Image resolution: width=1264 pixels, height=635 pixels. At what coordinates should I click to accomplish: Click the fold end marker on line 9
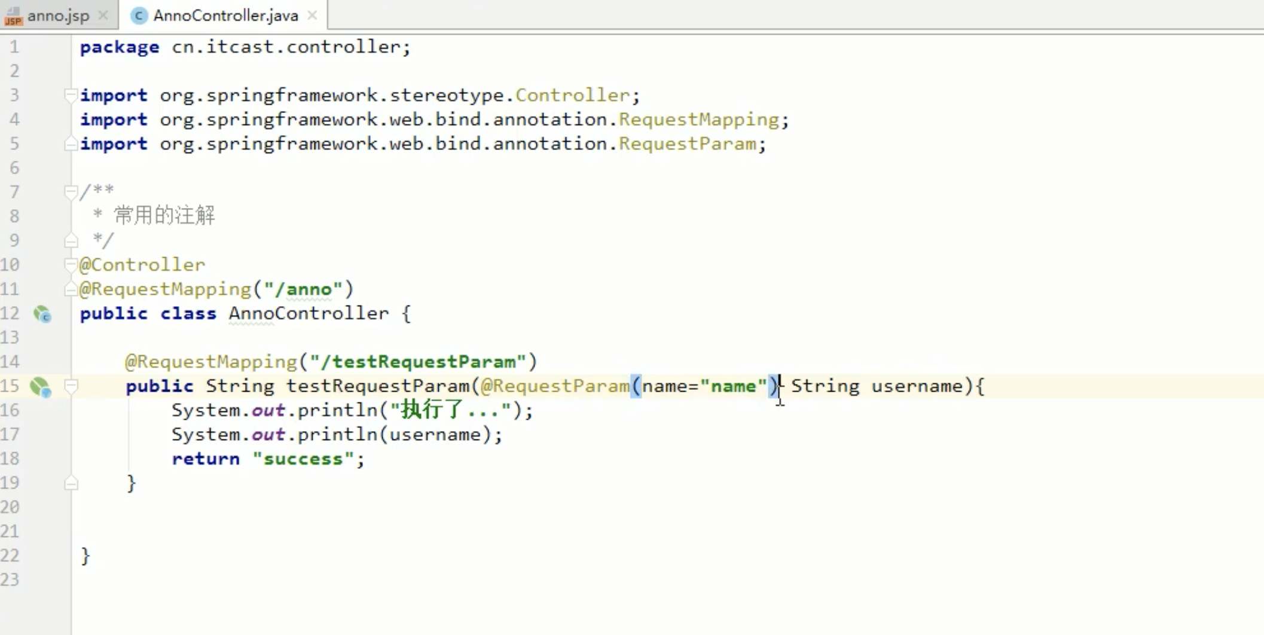pos(71,240)
